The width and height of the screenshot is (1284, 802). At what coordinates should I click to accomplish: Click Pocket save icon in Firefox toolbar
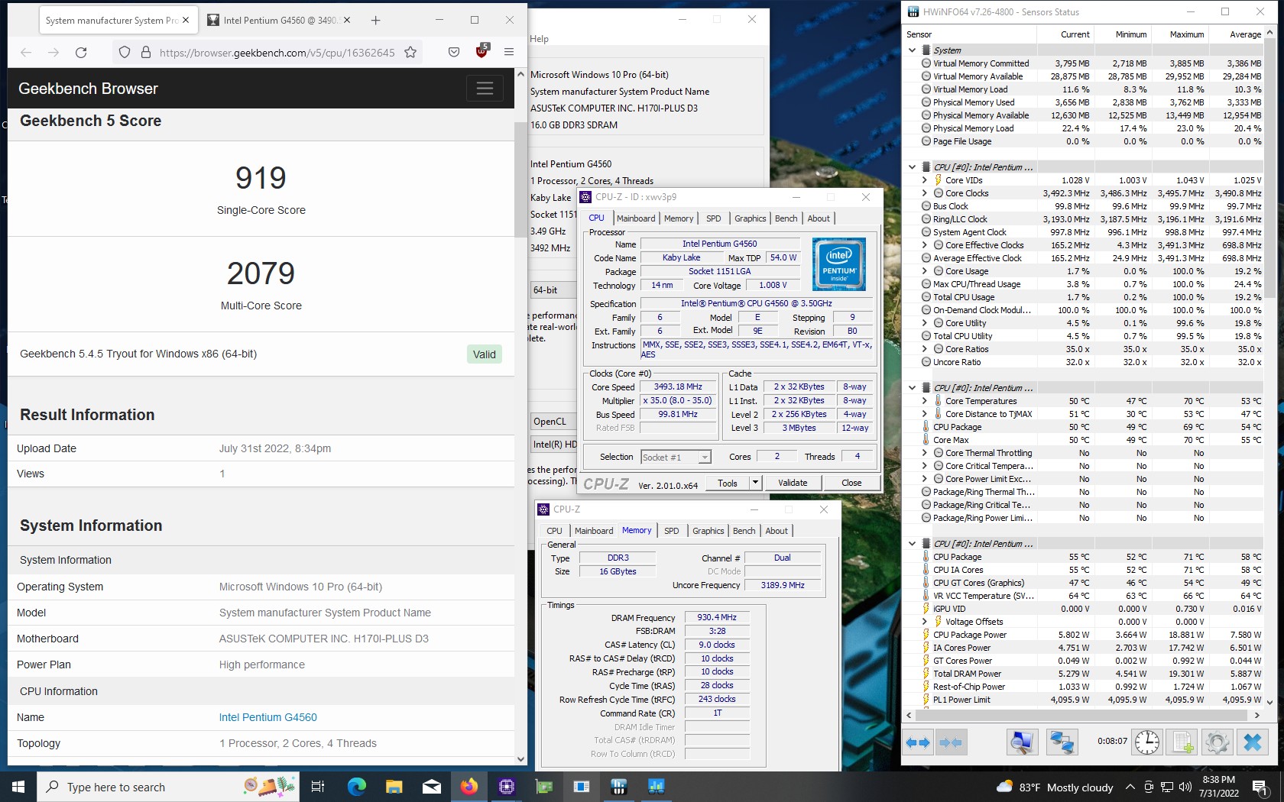tap(454, 52)
